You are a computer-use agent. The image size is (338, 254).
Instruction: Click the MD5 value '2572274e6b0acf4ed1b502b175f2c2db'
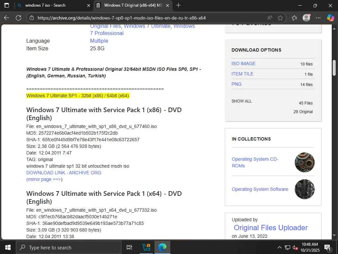(78, 133)
